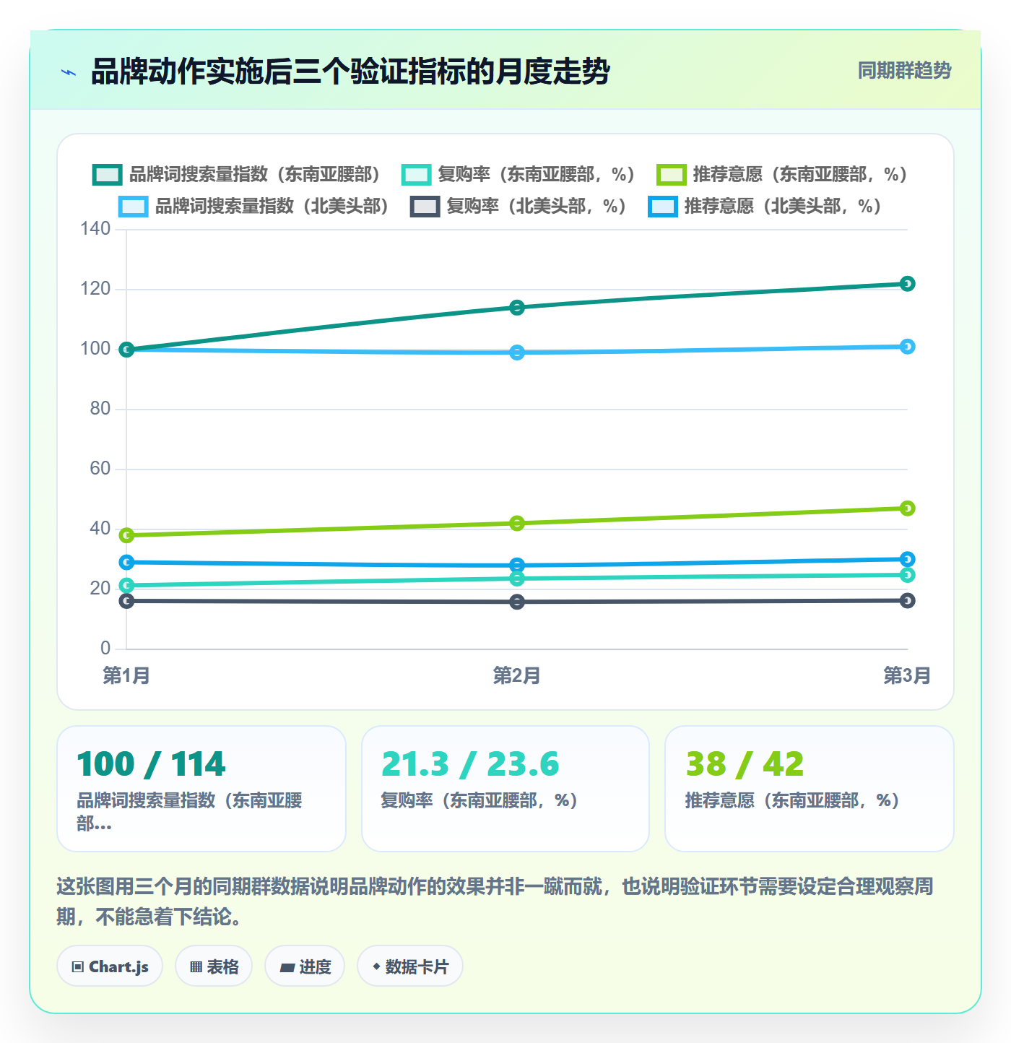Click 第1月 point on teal 复购率 line
This screenshot has height=1043, width=1011.
click(x=126, y=586)
